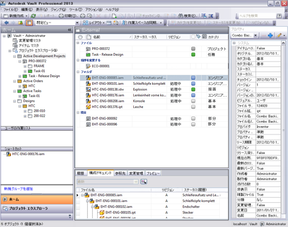Click the blue plus icon in properties panel

pos(270,35)
